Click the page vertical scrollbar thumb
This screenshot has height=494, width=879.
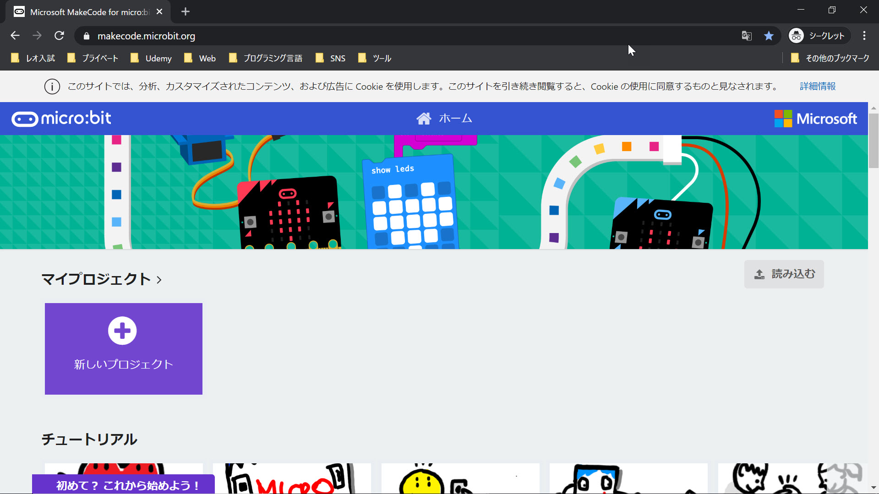[874, 141]
